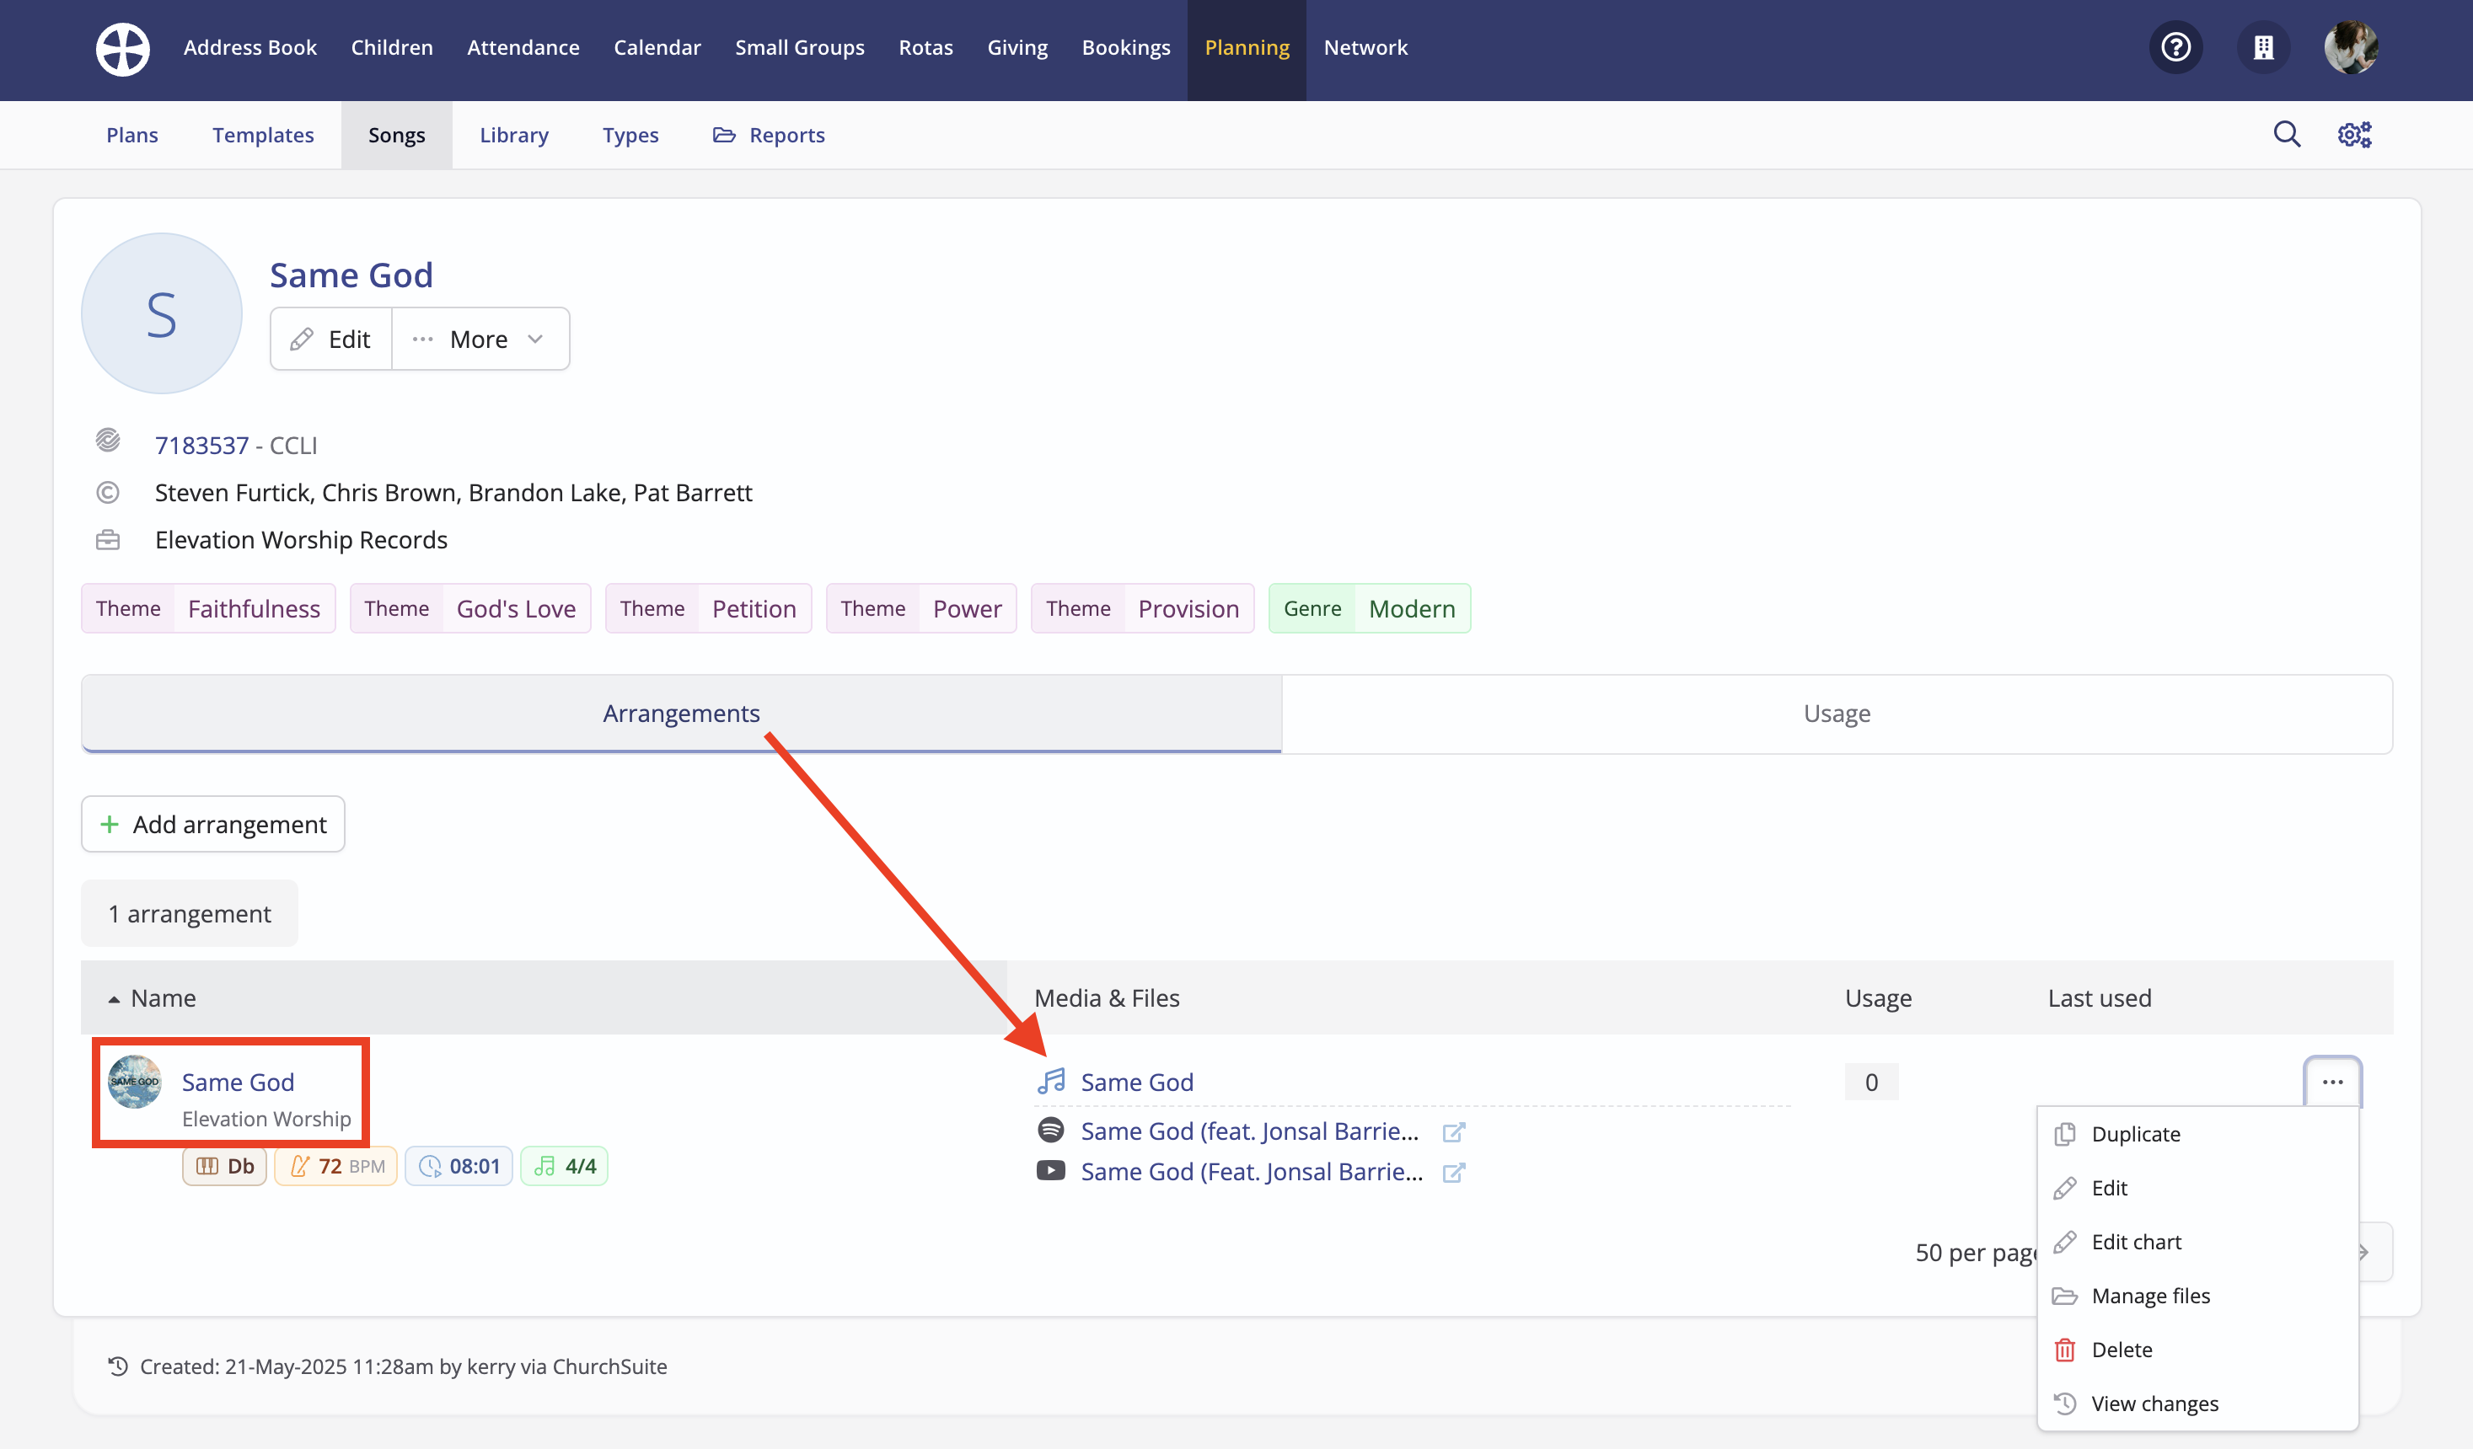Click the ChurchSuite logo icon
2473x1449 pixels.
coord(123,48)
